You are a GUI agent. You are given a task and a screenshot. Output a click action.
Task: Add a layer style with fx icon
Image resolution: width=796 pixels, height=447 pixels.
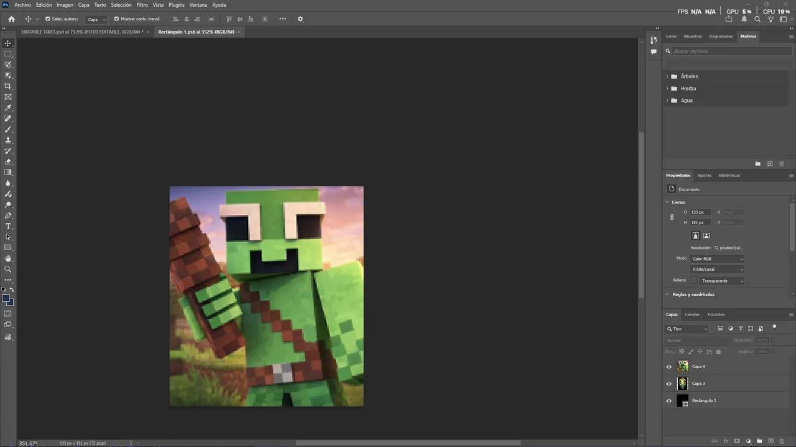[x=726, y=441]
